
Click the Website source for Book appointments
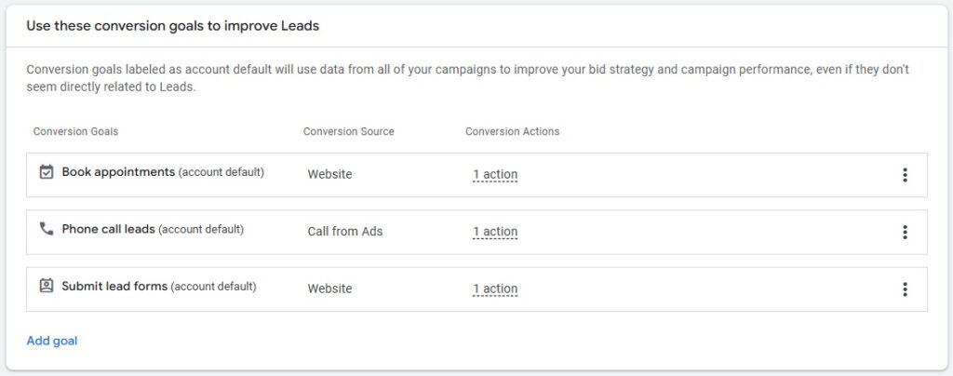pyautogui.click(x=330, y=174)
